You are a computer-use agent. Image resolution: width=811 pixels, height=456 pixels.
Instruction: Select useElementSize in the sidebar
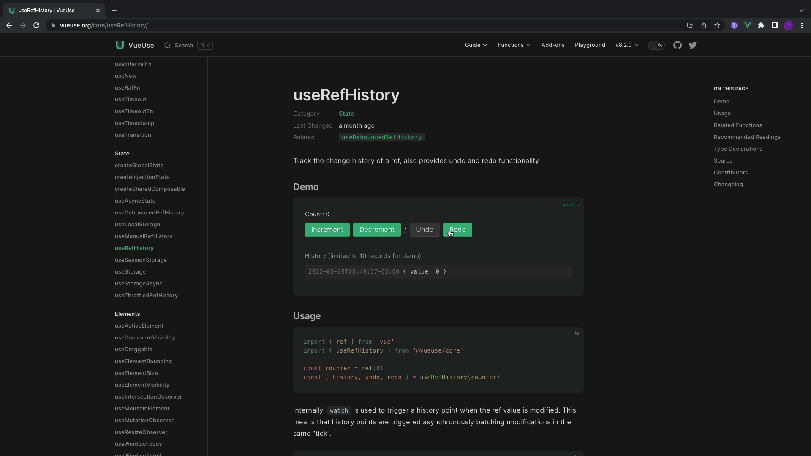[x=136, y=373]
